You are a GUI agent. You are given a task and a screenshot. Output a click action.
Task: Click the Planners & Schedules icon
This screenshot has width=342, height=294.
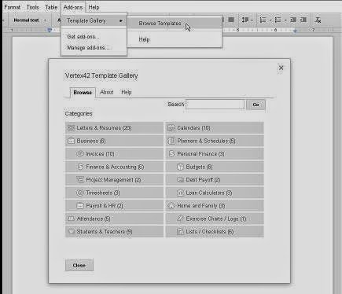(x=171, y=141)
